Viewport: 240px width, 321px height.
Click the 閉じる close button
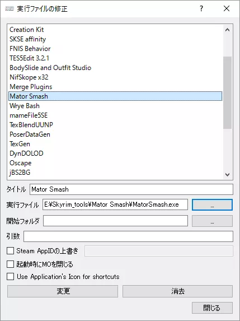pyautogui.click(x=212, y=308)
